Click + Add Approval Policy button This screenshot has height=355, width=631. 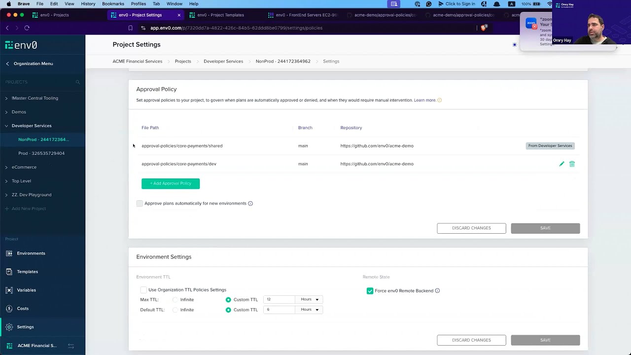[x=171, y=183]
